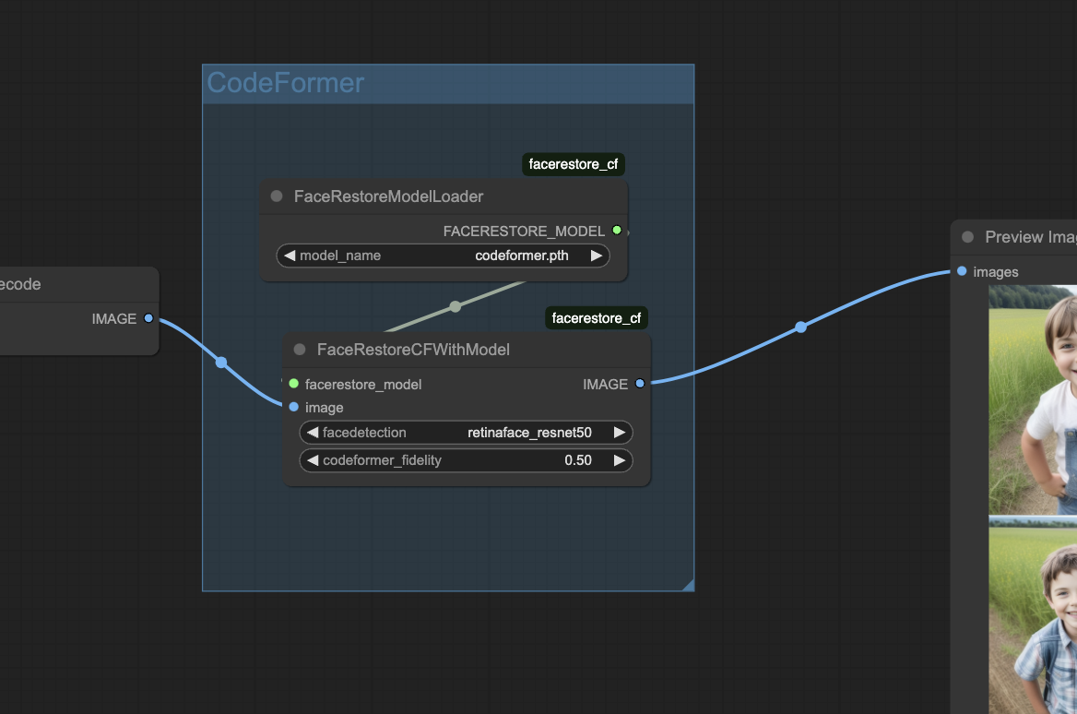Click the facerestore_cf badge above FaceRestoreModelLoader
1077x714 pixels.
point(574,163)
